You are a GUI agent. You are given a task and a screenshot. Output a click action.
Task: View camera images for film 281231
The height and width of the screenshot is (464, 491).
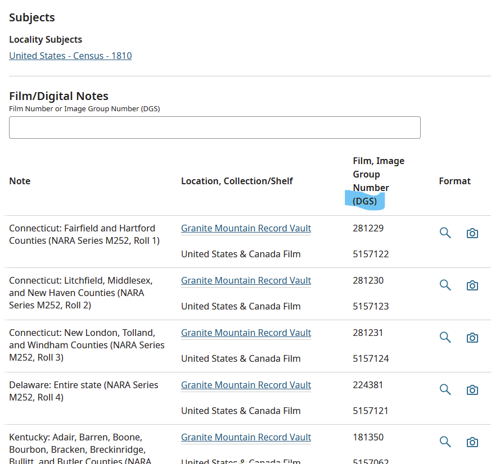pyautogui.click(x=472, y=338)
